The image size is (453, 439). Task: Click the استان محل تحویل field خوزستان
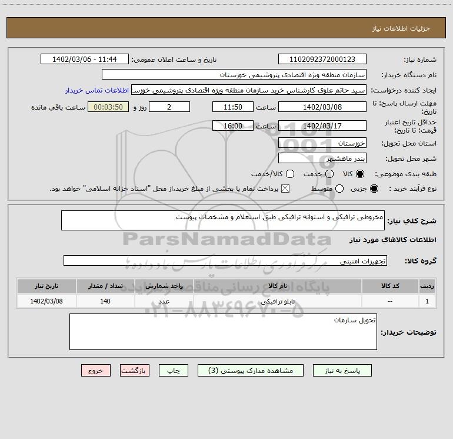[x=322, y=143]
